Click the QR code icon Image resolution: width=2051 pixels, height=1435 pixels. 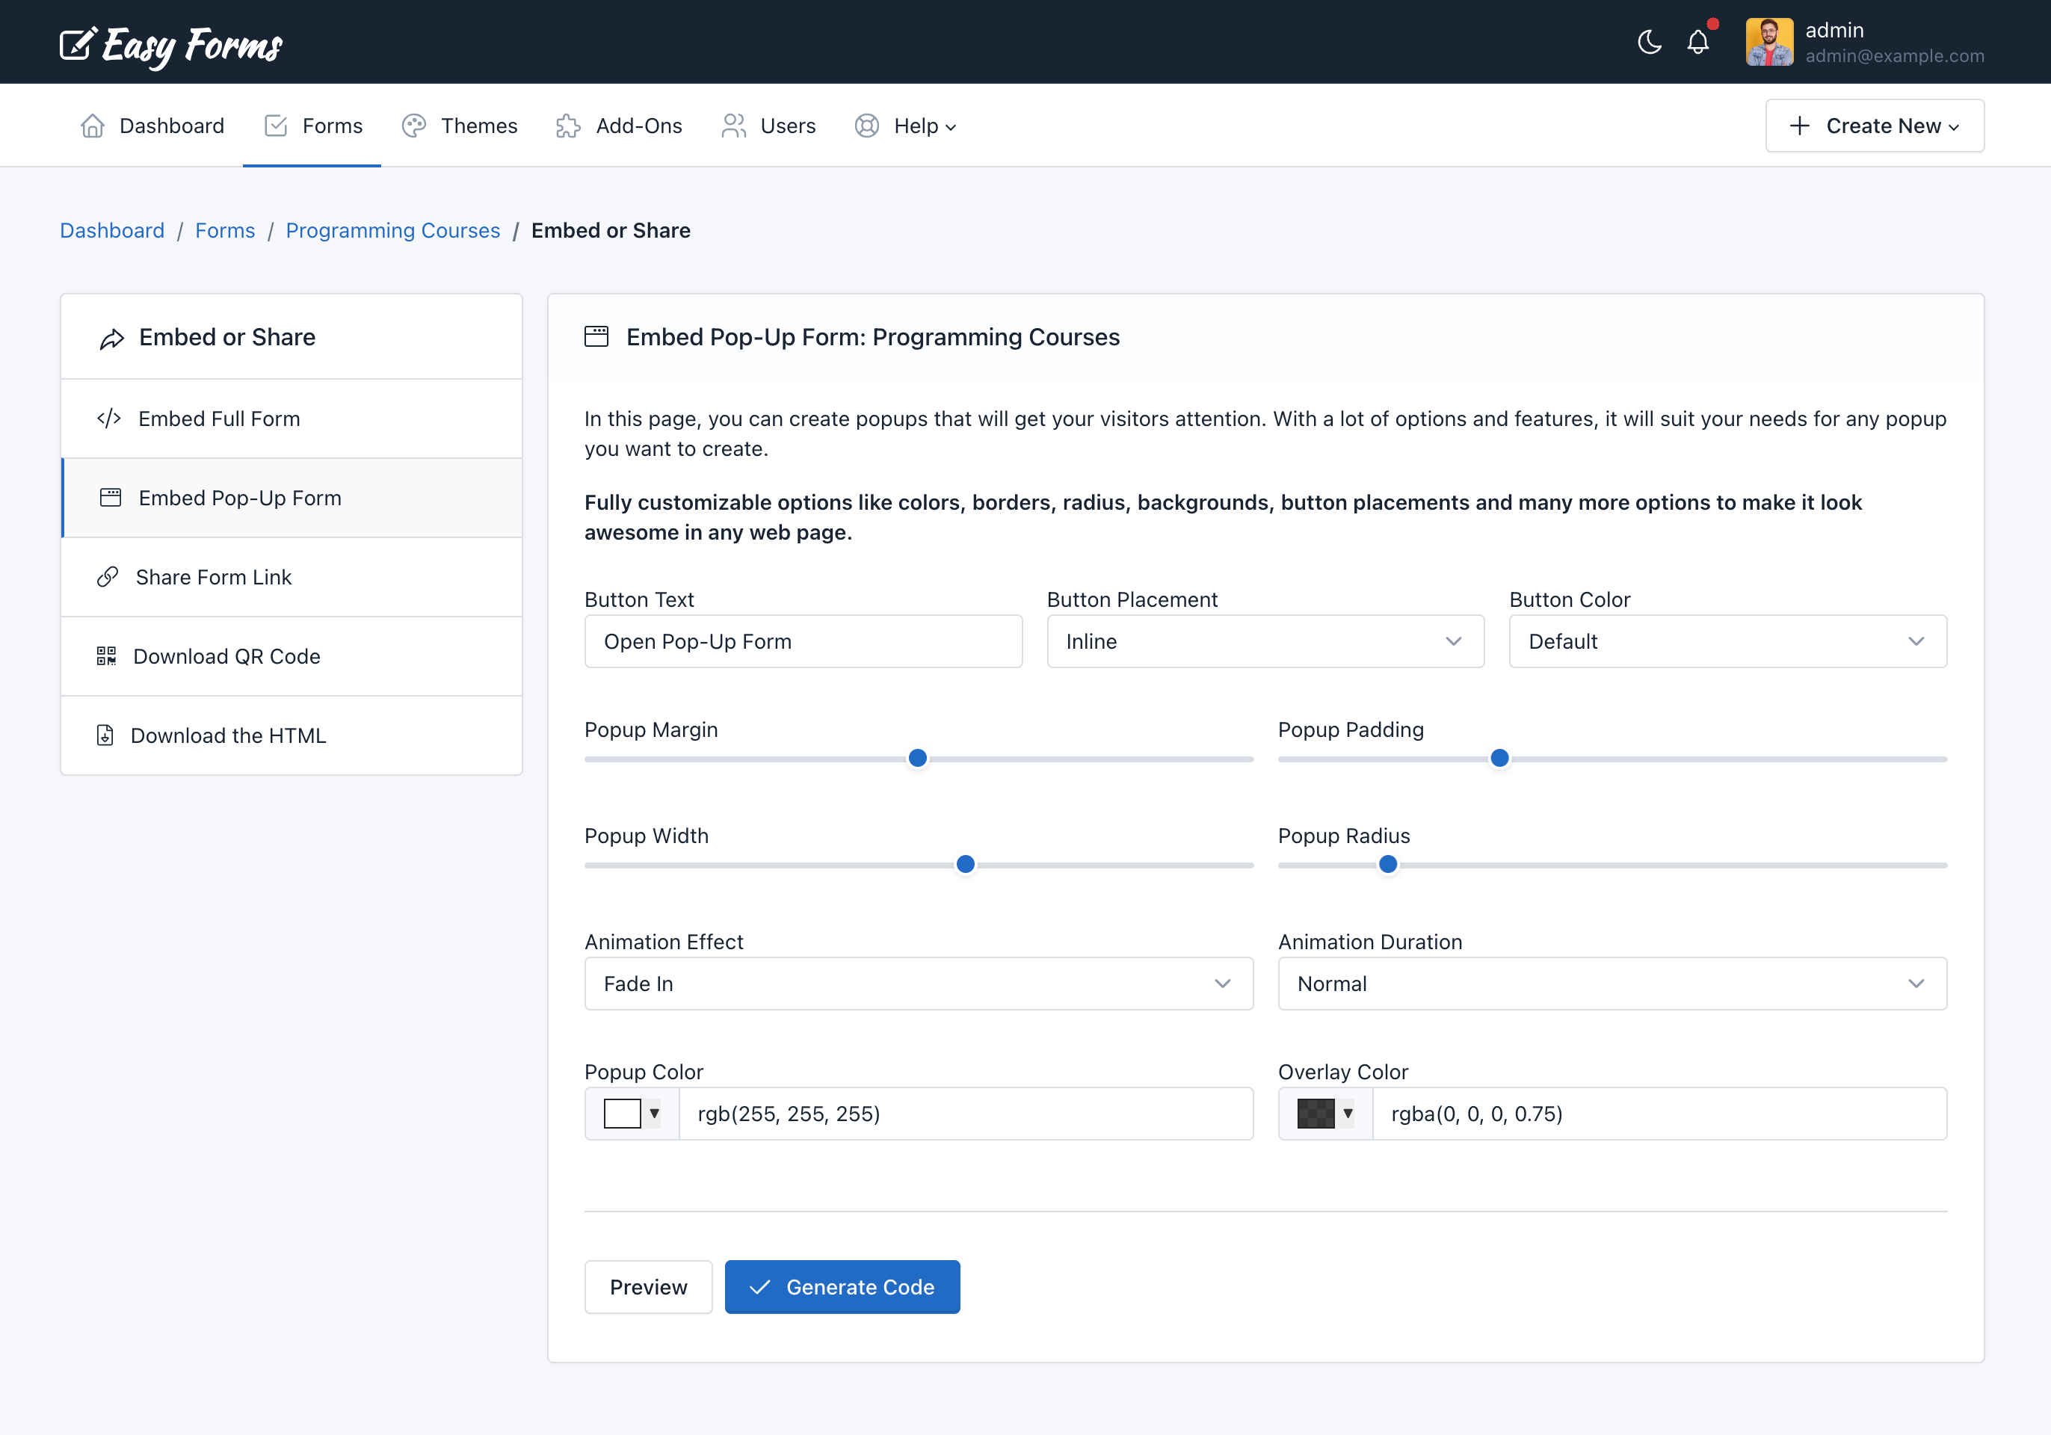click(106, 656)
